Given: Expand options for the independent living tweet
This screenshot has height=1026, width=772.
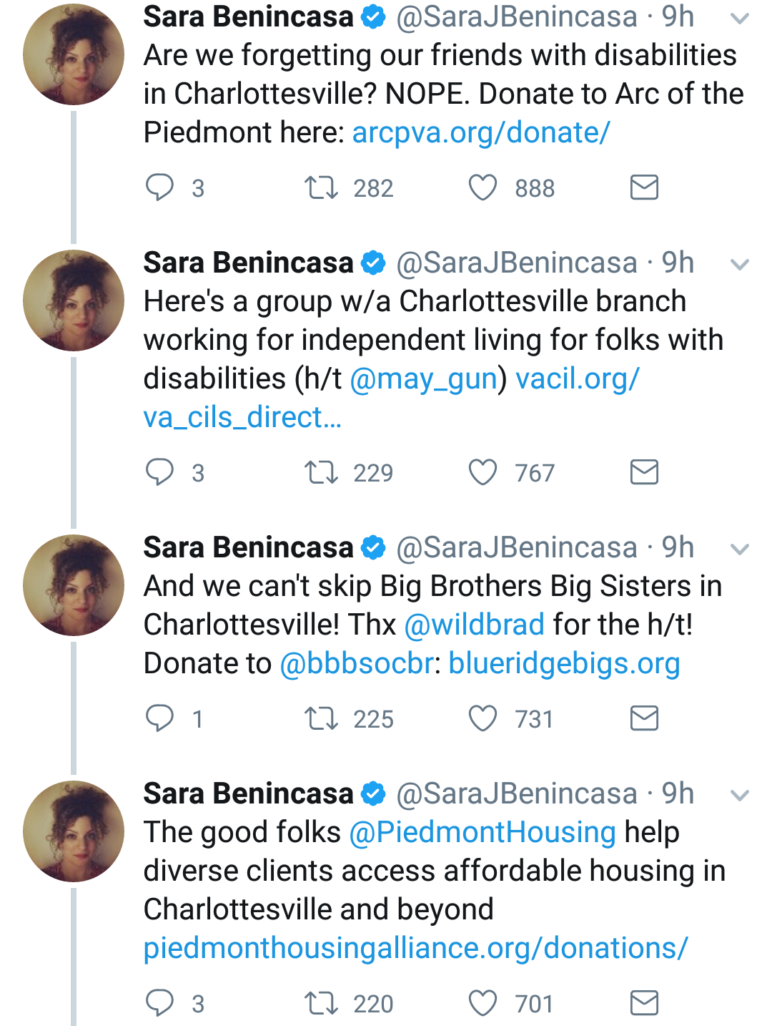Looking at the screenshot, I should point(740,265).
